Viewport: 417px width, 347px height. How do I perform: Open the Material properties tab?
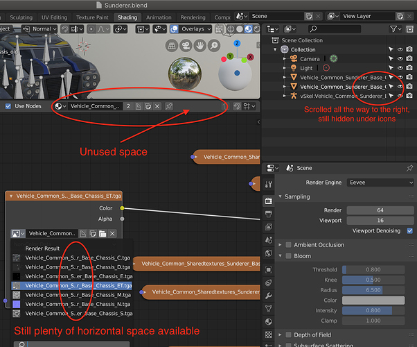268,322
